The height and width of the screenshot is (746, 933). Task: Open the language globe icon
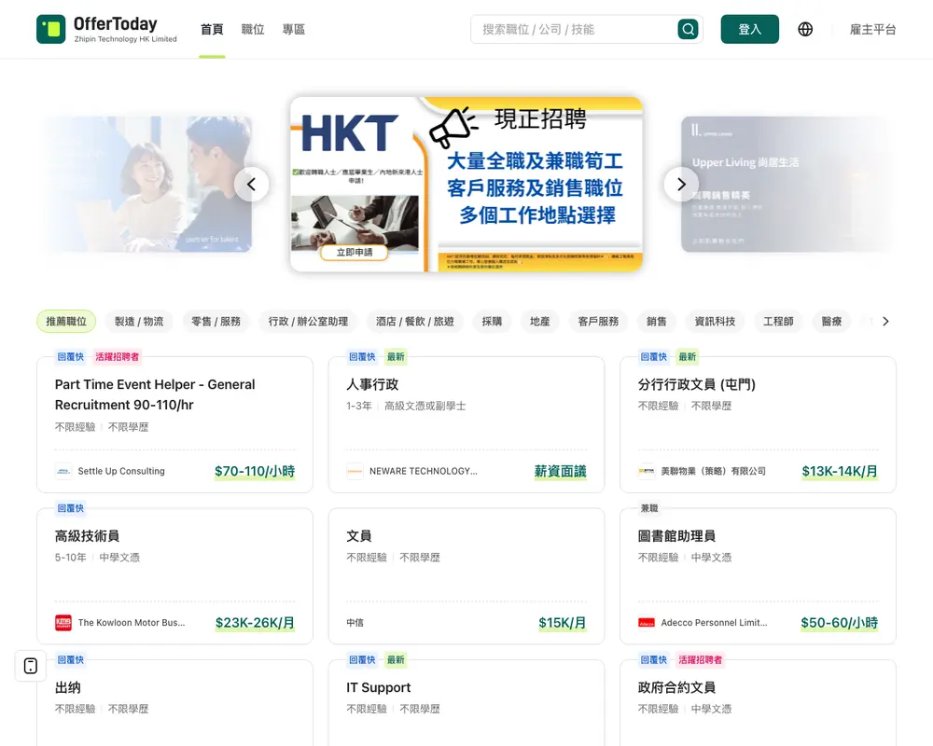pyautogui.click(x=805, y=29)
